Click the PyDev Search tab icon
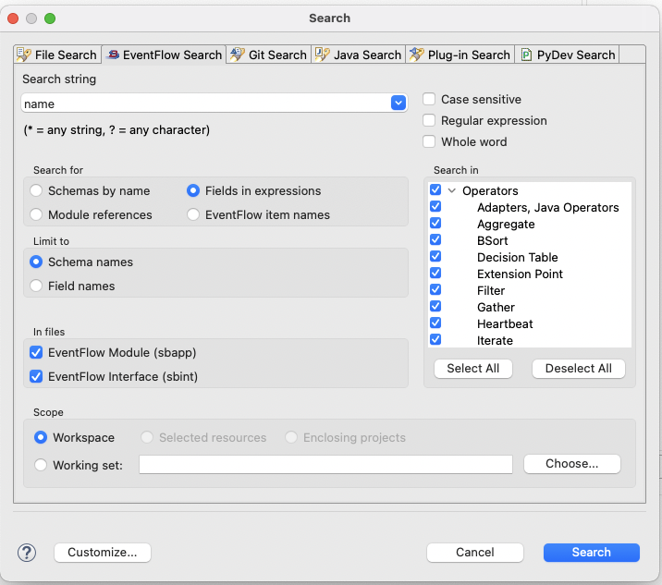Screen dimensions: 662x585 [x=524, y=55]
